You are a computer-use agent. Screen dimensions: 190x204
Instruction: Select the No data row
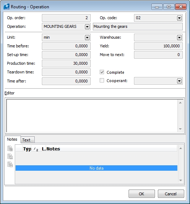coord(96,168)
